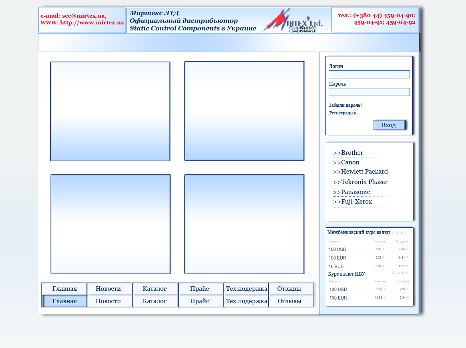Select Каталог in the upper menu row
The image size is (466, 348).
[x=155, y=289]
